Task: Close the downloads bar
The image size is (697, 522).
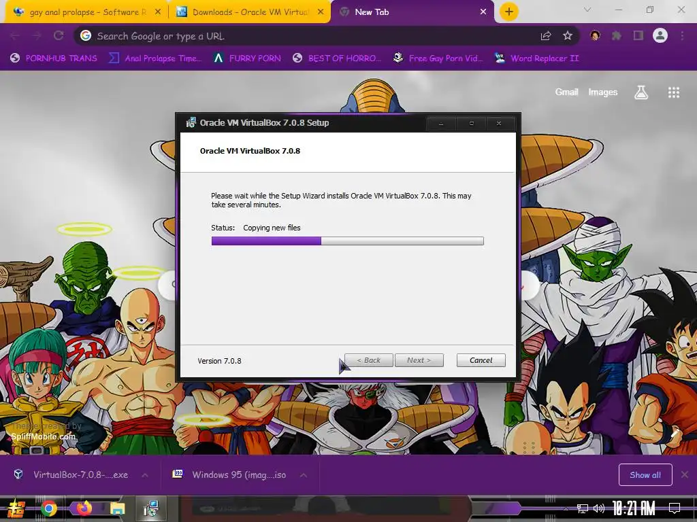Action: 685,475
